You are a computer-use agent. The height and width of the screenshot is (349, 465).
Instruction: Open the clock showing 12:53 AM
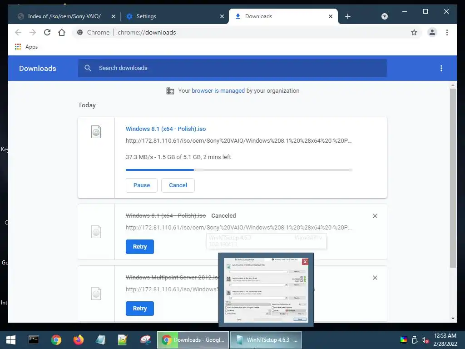[445, 340]
